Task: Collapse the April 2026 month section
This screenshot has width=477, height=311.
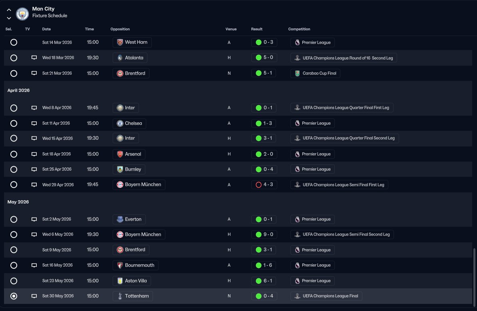Action: (x=18, y=91)
